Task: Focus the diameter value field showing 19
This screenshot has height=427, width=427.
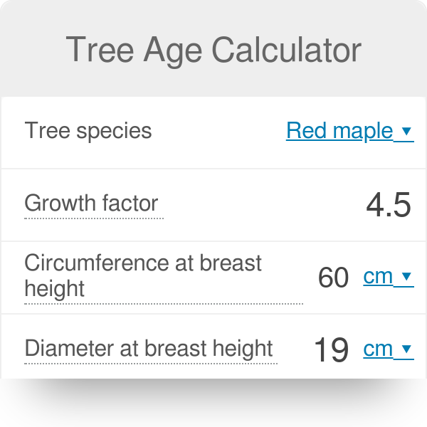Action: [331, 349]
